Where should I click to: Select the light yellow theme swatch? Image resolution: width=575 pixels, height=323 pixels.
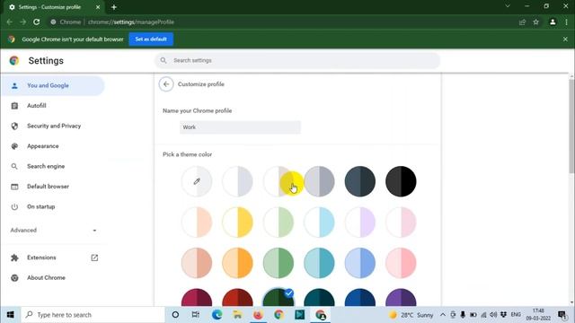[x=237, y=222]
